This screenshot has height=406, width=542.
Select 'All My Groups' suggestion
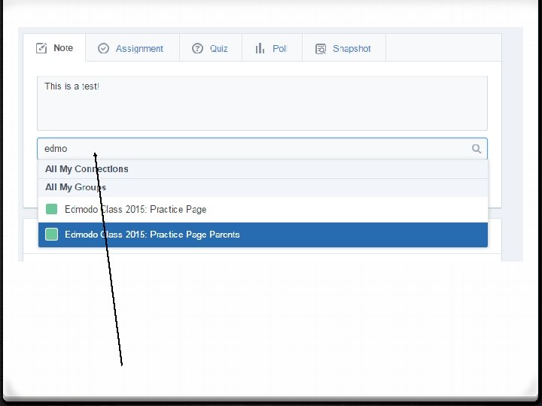pos(263,187)
